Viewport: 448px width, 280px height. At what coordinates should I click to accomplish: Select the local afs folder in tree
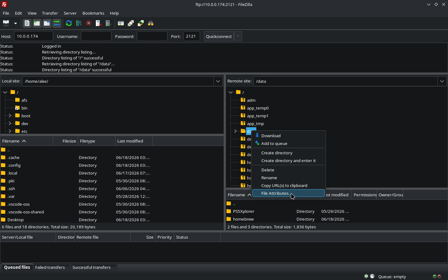tap(24, 100)
